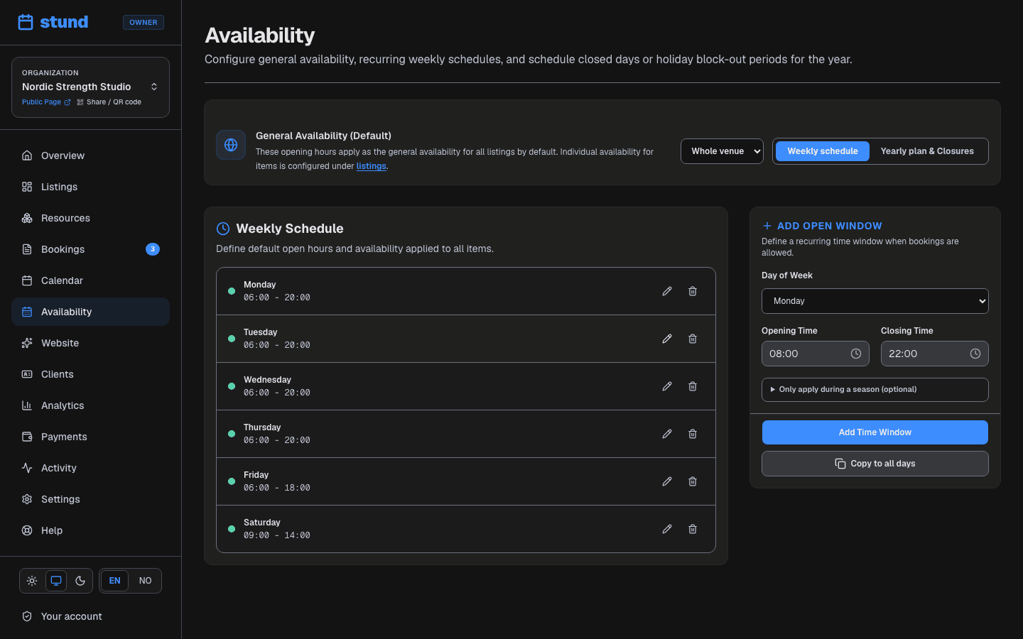Open Activity in sidebar
The height and width of the screenshot is (639, 1023).
90,468
